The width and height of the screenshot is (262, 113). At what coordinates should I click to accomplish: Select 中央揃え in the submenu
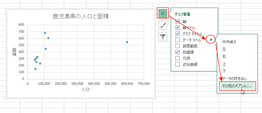(229, 42)
